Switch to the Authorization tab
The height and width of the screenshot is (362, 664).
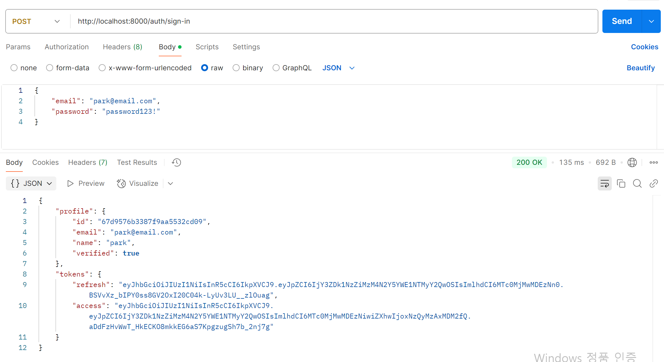pyautogui.click(x=67, y=47)
